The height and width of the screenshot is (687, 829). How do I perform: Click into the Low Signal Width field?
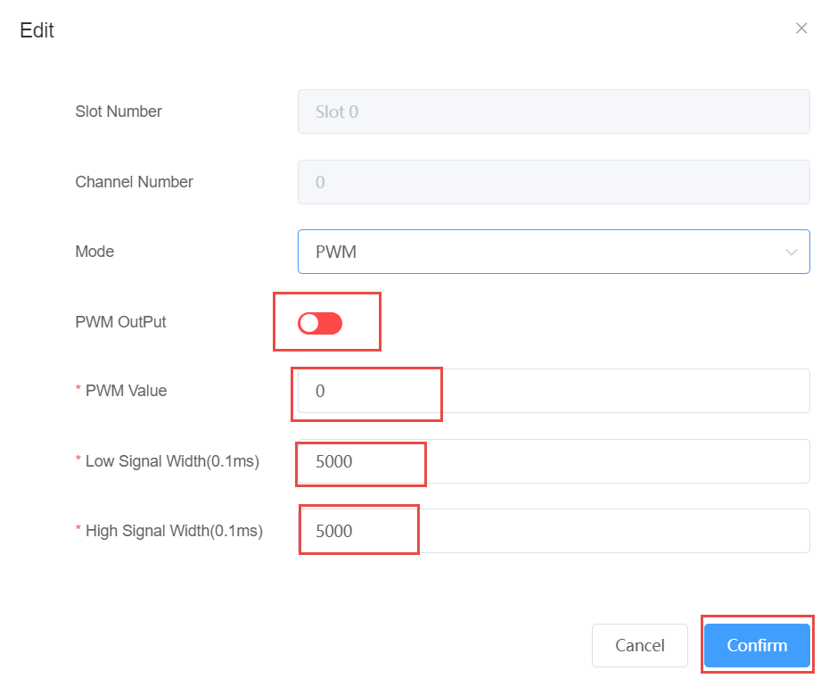click(x=553, y=461)
